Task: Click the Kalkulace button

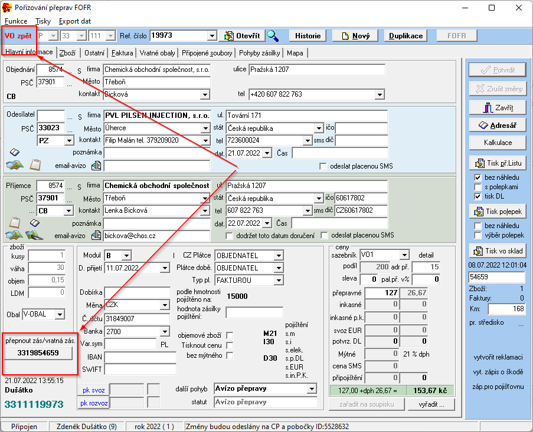Action: click(x=497, y=143)
